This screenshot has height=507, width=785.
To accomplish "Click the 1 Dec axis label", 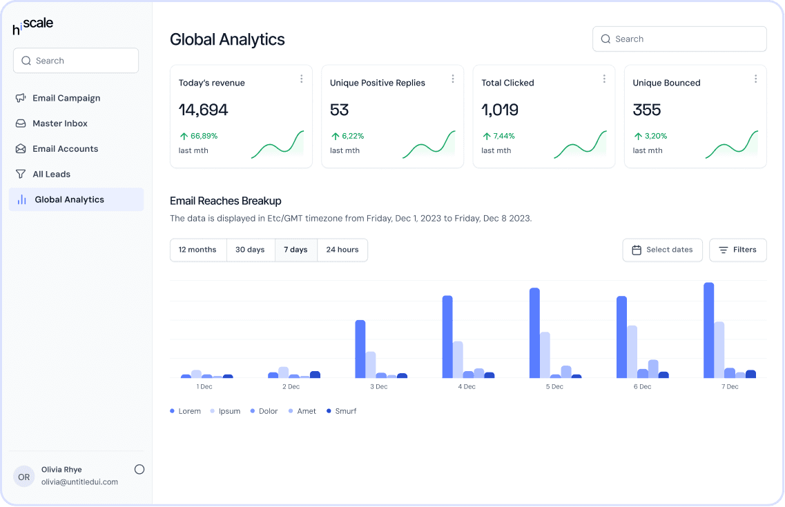I will pyautogui.click(x=204, y=386).
